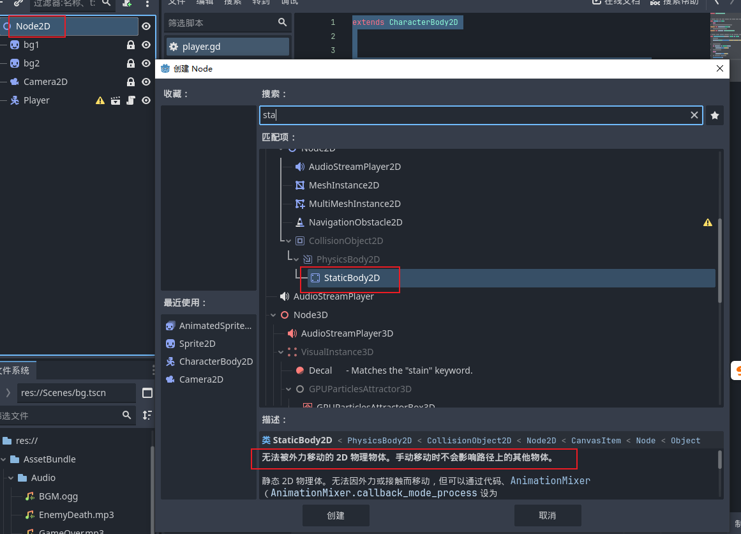The width and height of the screenshot is (741, 534).
Task: Open player.gd in script list
Action: point(228,47)
